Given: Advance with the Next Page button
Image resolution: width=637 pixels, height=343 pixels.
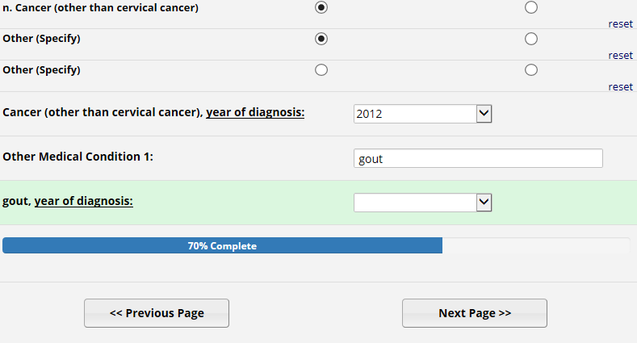Looking at the screenshot, I should [x=475, y=313].
